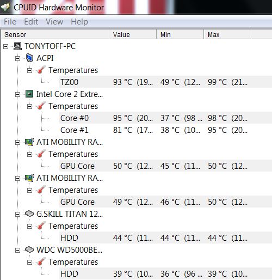Click thermometer icon under first ATI MOBILITY
The width and height of the screenshot is (272, 280).
pos(41,154)
